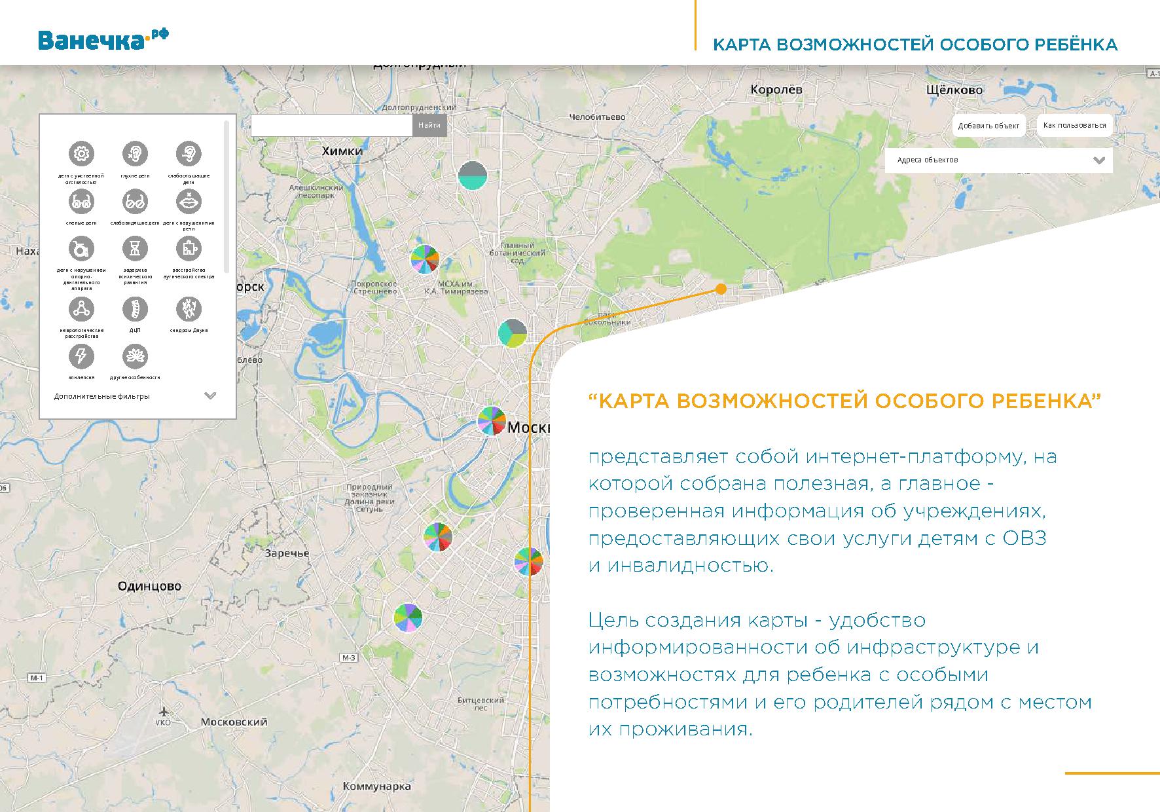Choose the epilepsy lightning bolt icon
Image resolution: width=1160 pixels, height=812 pixels.
click(x=81, y=356)
